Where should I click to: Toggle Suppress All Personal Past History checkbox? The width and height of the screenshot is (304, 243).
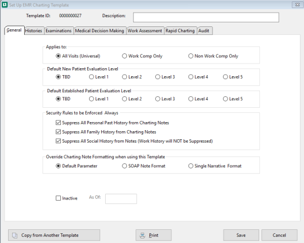tap(58, 123)
